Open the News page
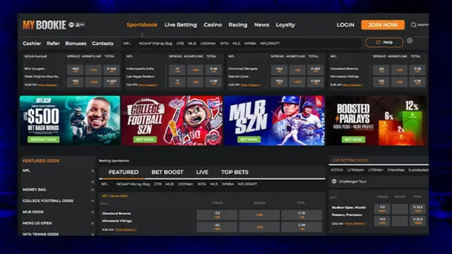The height and width of the screenshot is (254, 452). (x=261, y=25)
